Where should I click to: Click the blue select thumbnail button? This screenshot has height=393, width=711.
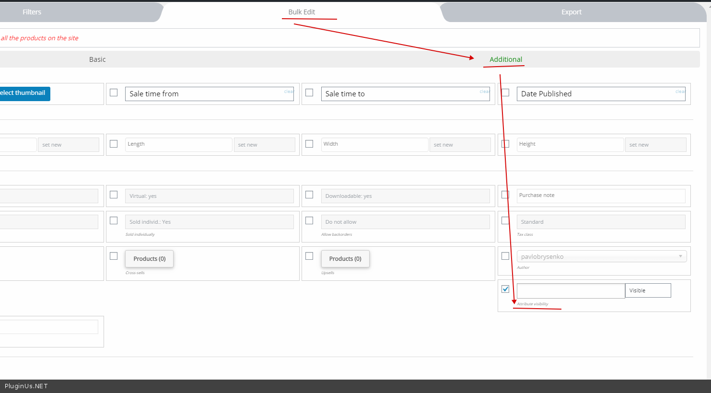pos(23,93)
